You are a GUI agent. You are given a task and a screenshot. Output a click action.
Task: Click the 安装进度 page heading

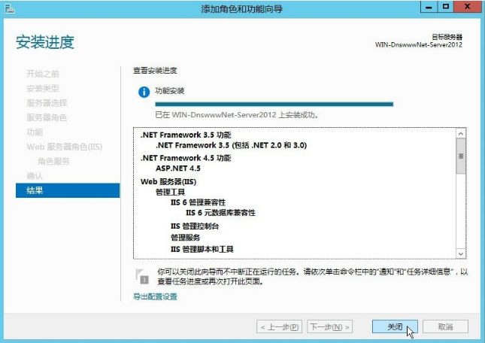click(45, 42)
